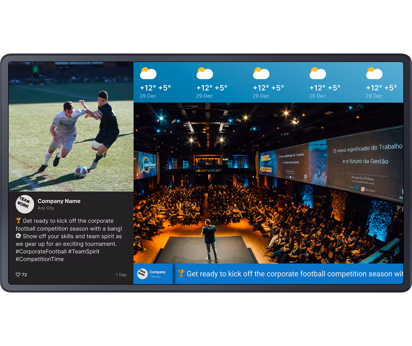Click the heart like icon beside 72
Screen dimensions: 412x346
(18, 275)
